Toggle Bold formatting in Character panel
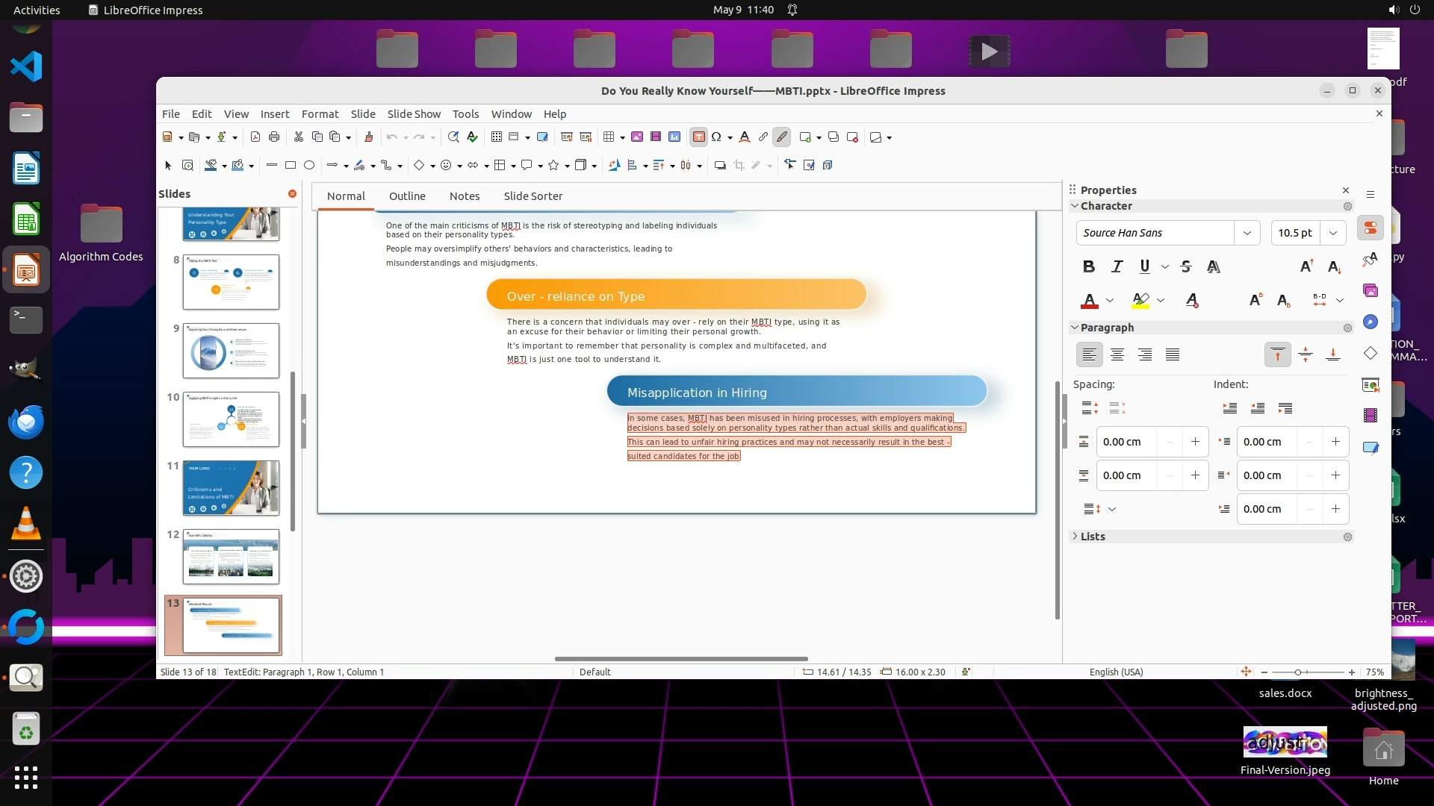Viewport: 1434px width, 806px height. pos(1089,266)
